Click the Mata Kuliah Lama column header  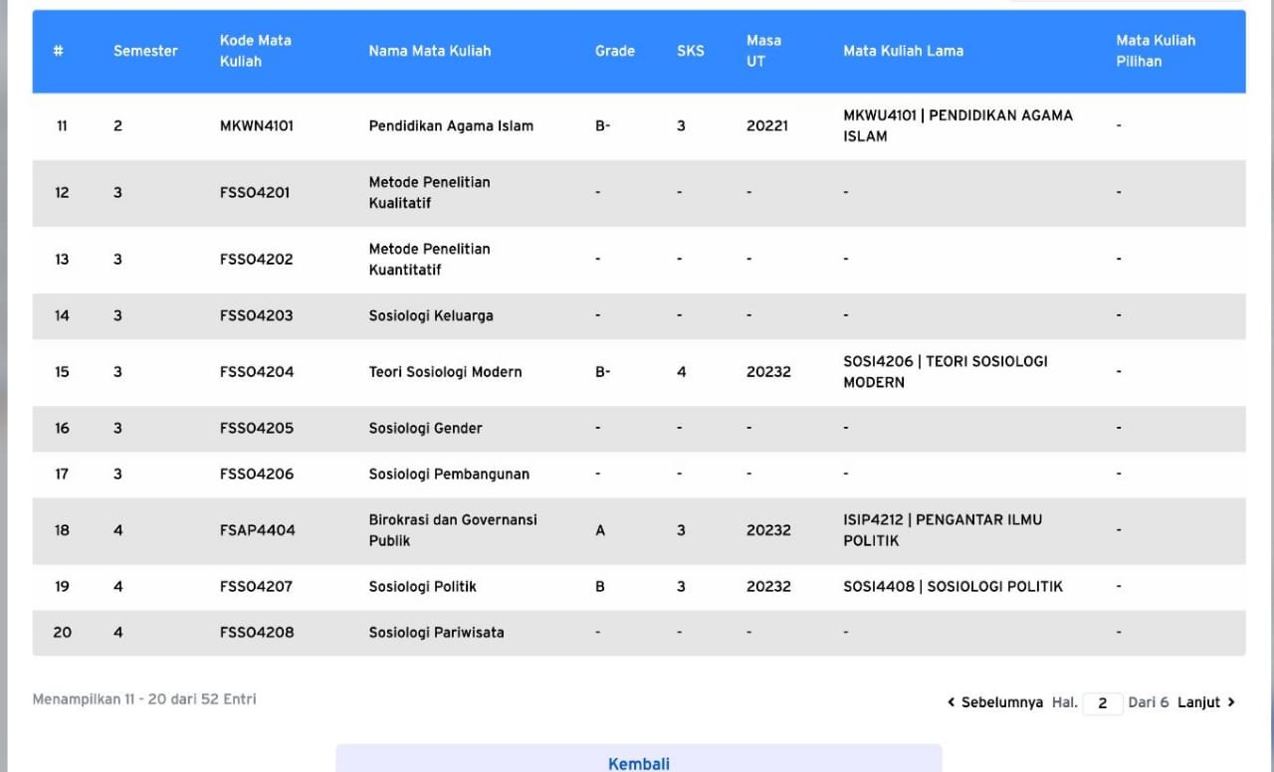point(904,51)
